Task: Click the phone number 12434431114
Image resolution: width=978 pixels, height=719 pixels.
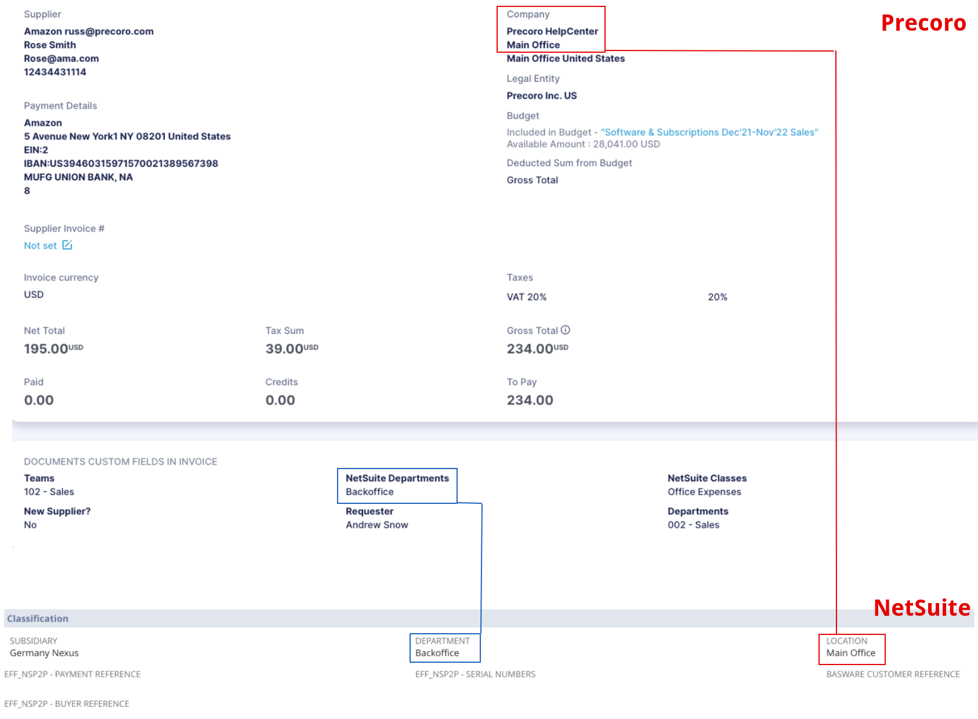Action: click(55, 72)
